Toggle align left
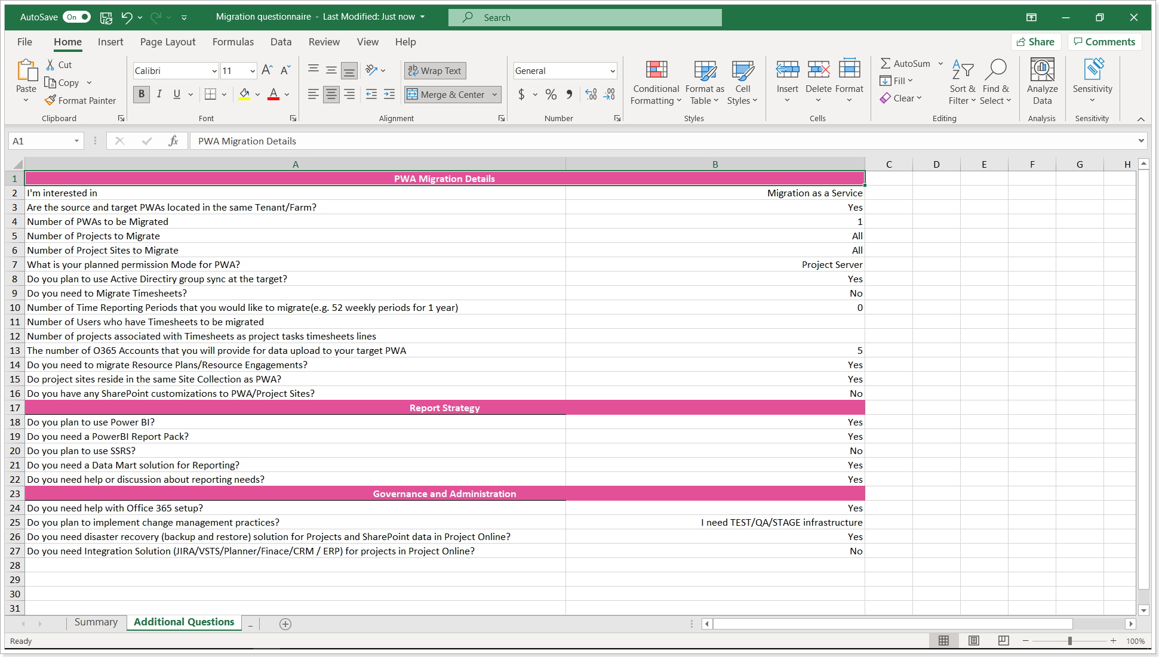This screenshot has height=657, width=1159. pos(313,94)
